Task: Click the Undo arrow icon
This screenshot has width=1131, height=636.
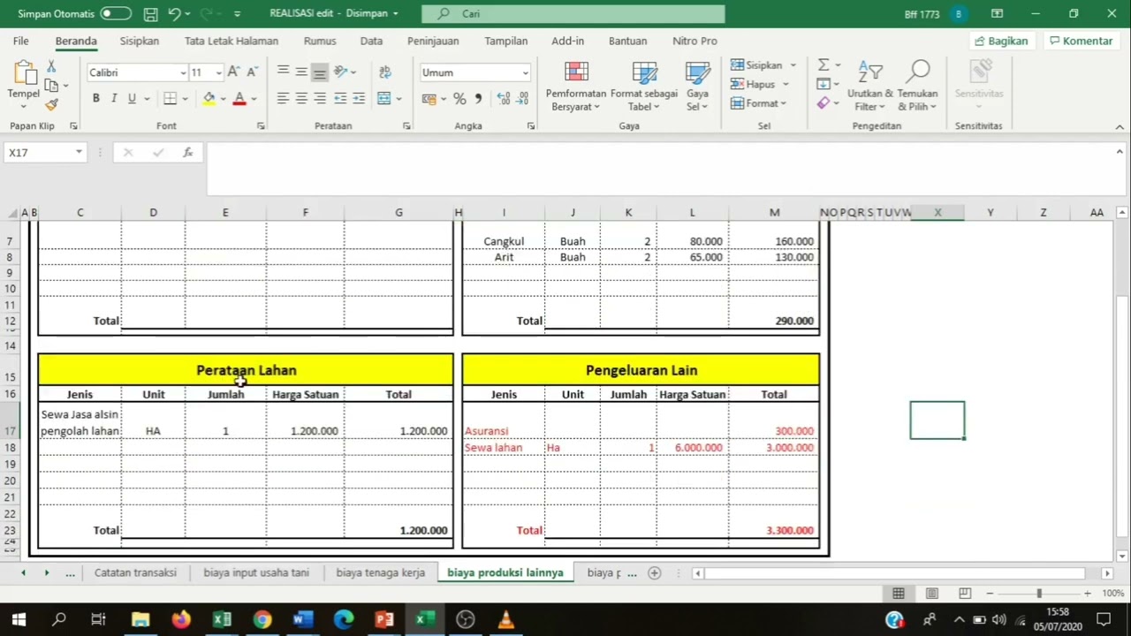Action: coord(174,14)
